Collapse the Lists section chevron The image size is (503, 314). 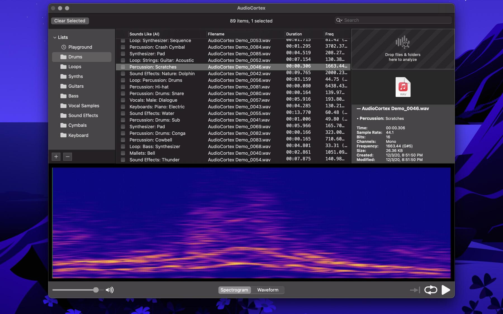point(55,37)
